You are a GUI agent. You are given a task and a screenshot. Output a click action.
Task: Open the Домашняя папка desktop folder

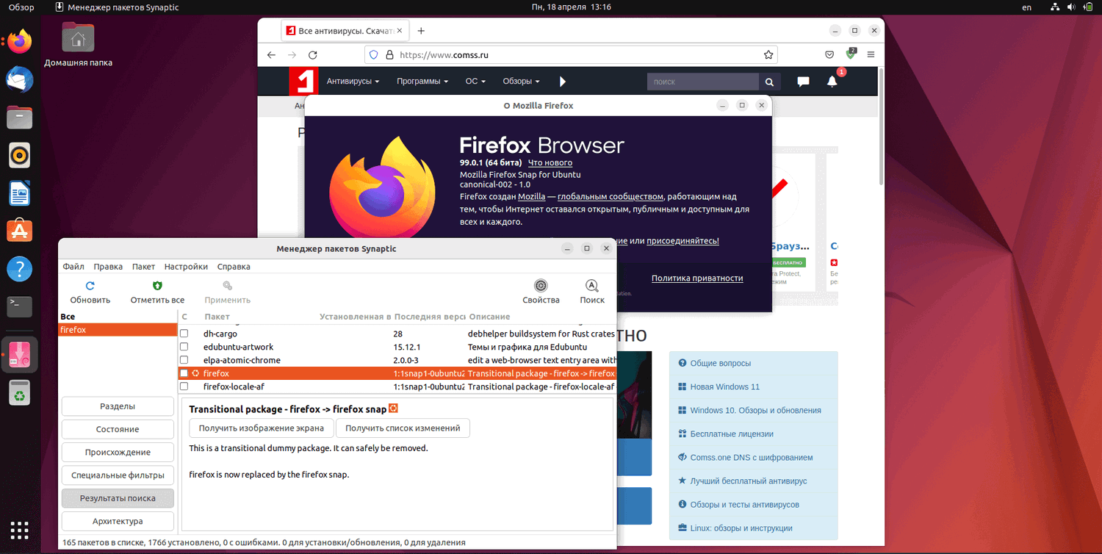pyautogui.click(x=78, y=43)
